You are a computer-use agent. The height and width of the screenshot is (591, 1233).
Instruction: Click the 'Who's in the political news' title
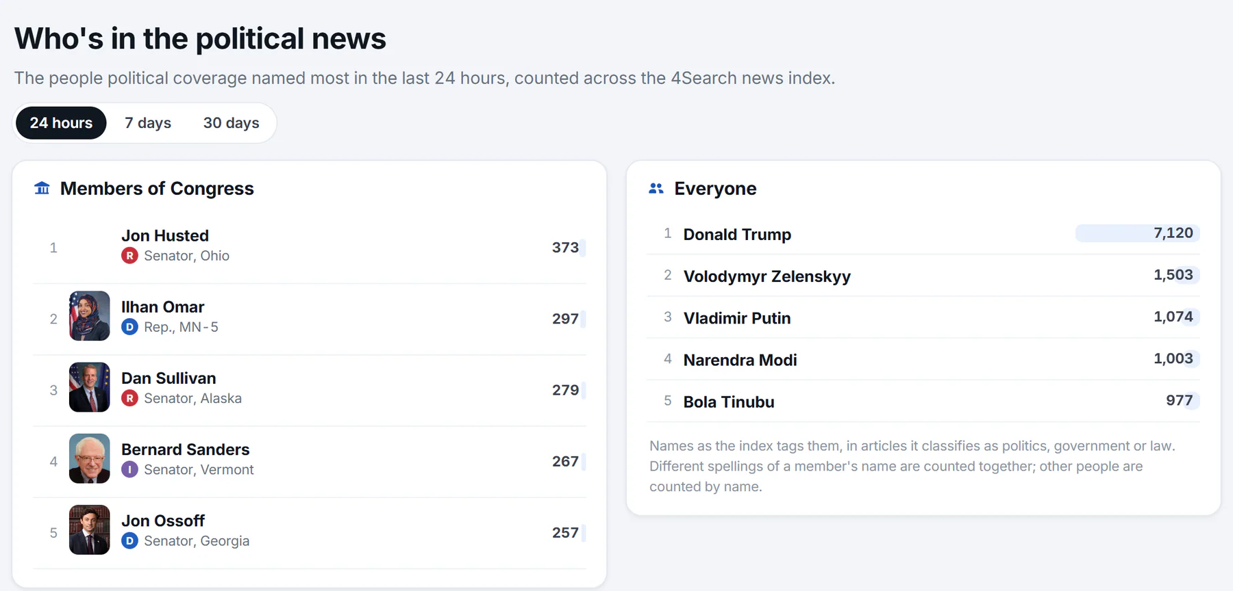click(x=200, y=38)
